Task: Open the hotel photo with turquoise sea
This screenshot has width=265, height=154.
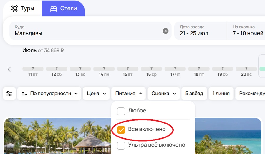Action: (228, 136)
